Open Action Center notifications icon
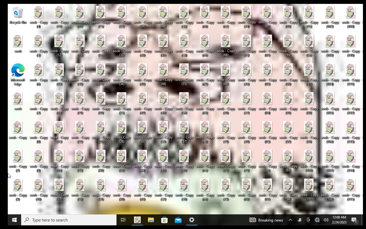 pyautogui.click(x=354, y=220)
